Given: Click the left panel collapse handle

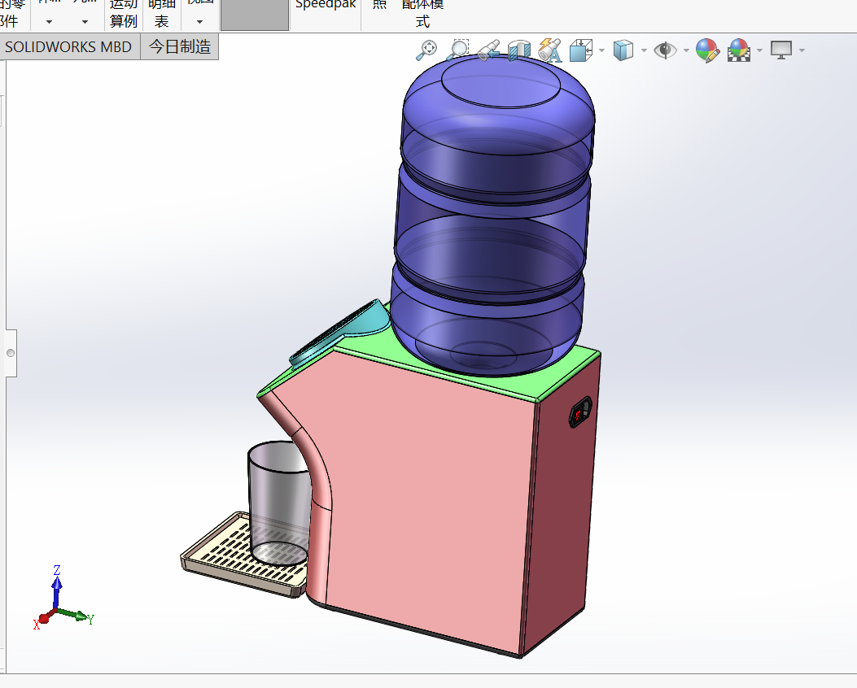Looking at the screenshot, I should pyautogui.click(x=11, y=353).
